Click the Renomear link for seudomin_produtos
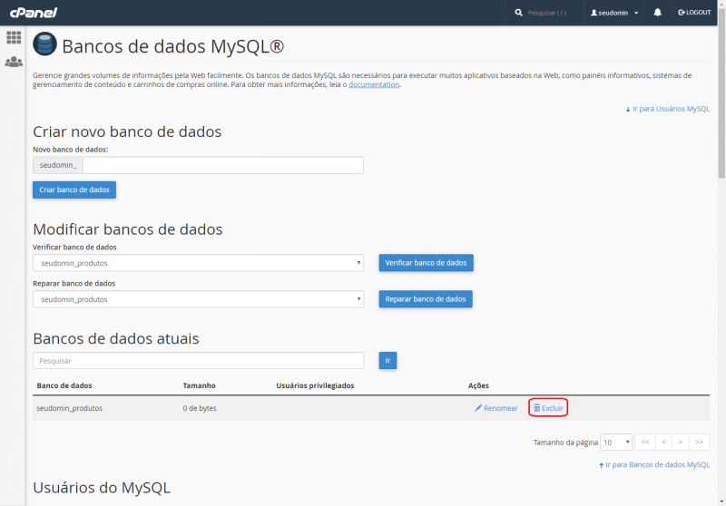Screen dimensions: 726x506 496,408
